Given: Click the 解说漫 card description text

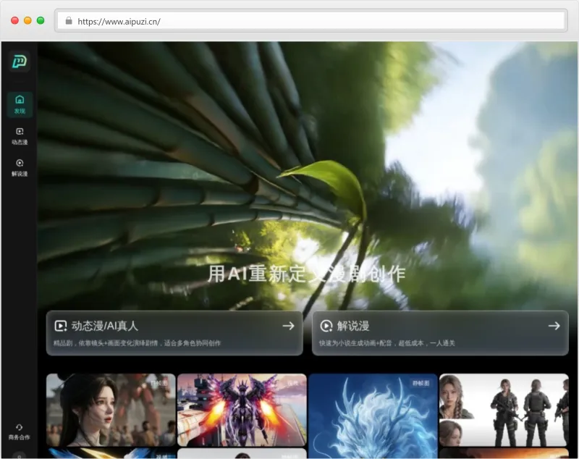Looking at the screenshot, I should click(386, 343).
